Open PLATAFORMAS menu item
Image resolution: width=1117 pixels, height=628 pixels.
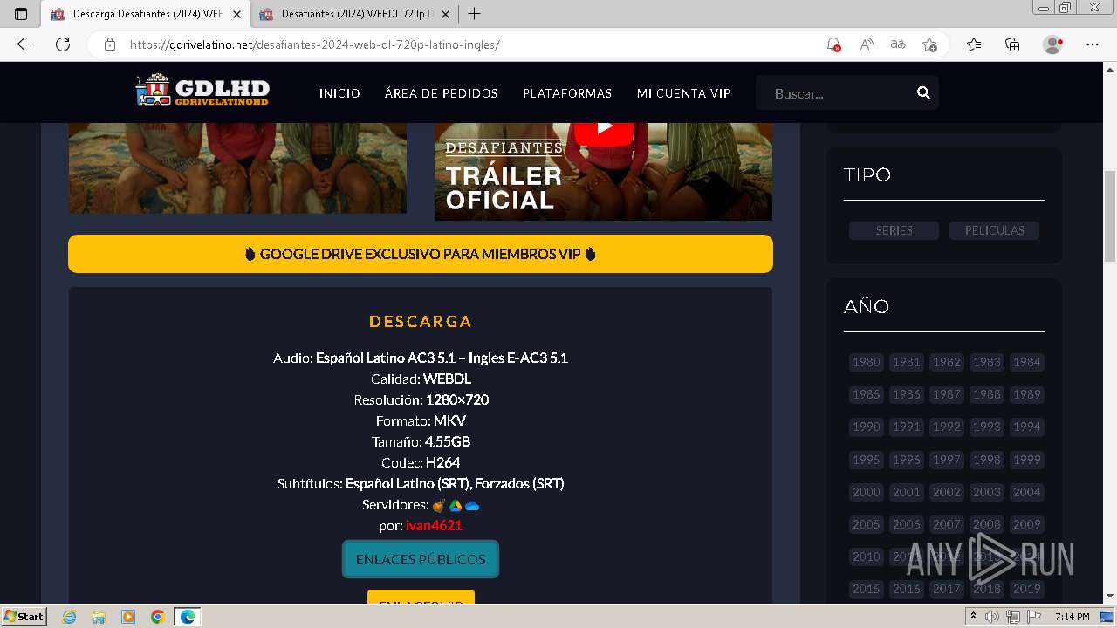point(567,93)
